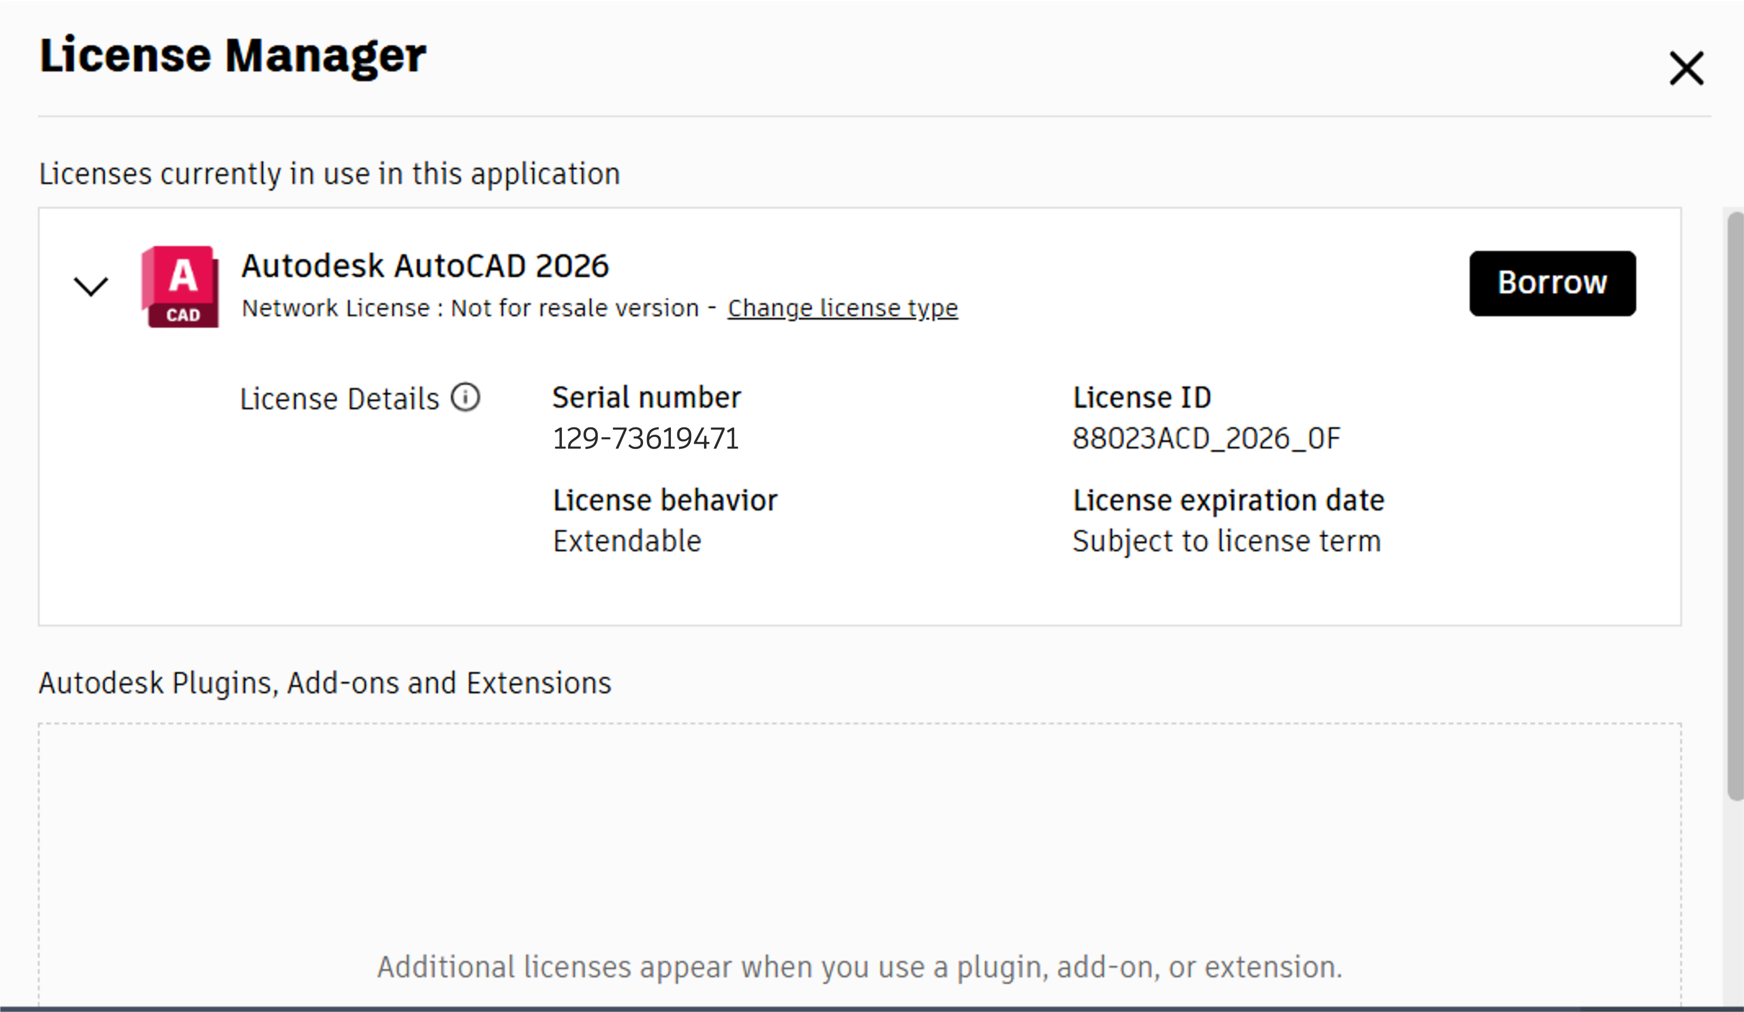Select the serial number value 129-73619471
Viewport: 1744px width, 1012px height.
tap(645, 438)
